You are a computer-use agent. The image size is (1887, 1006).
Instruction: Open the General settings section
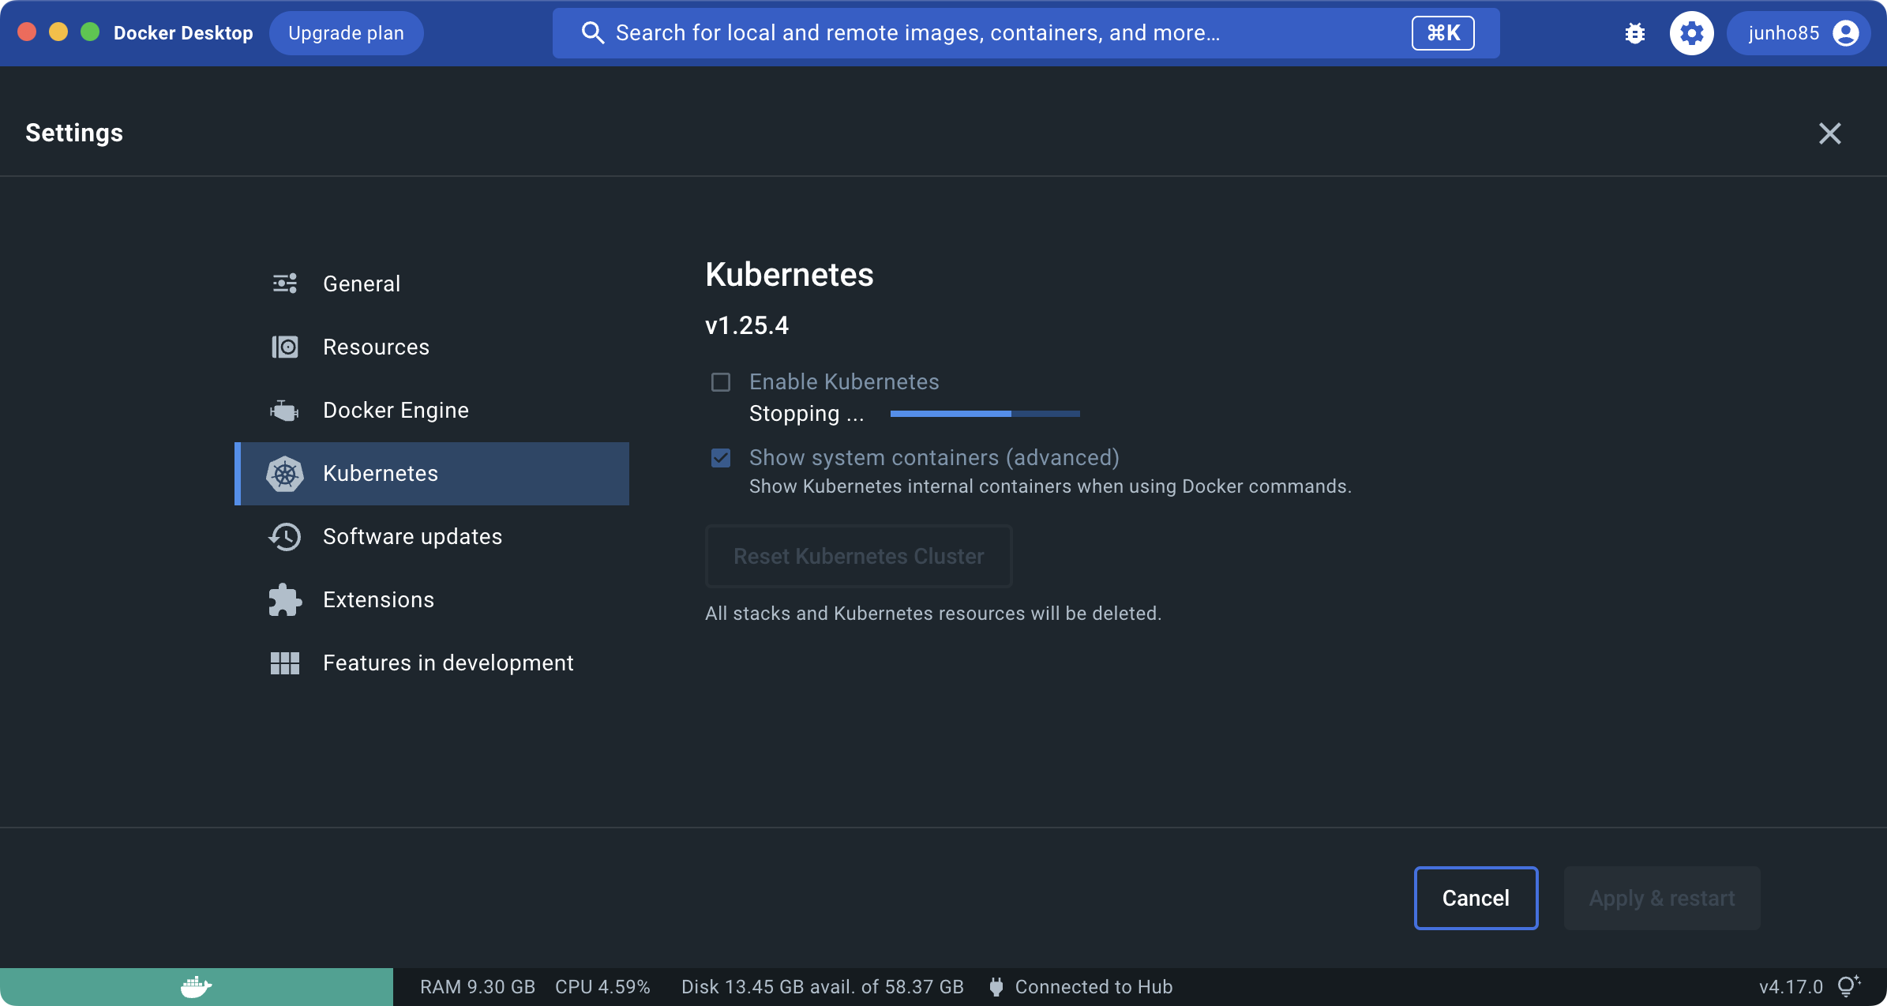(x=362, y=284)
